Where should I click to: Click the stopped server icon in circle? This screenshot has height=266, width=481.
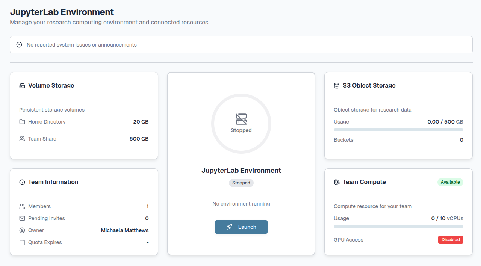tap(241, 119)
